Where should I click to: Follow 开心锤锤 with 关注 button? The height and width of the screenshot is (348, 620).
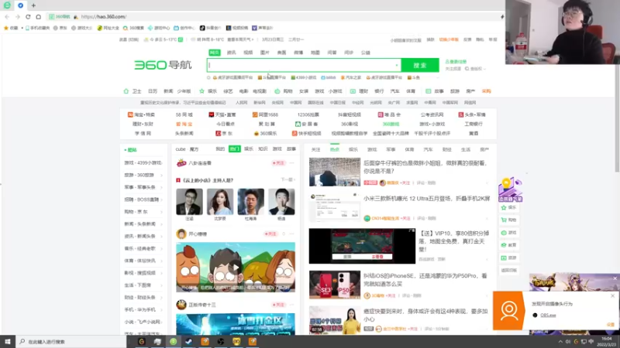point(270,234)
